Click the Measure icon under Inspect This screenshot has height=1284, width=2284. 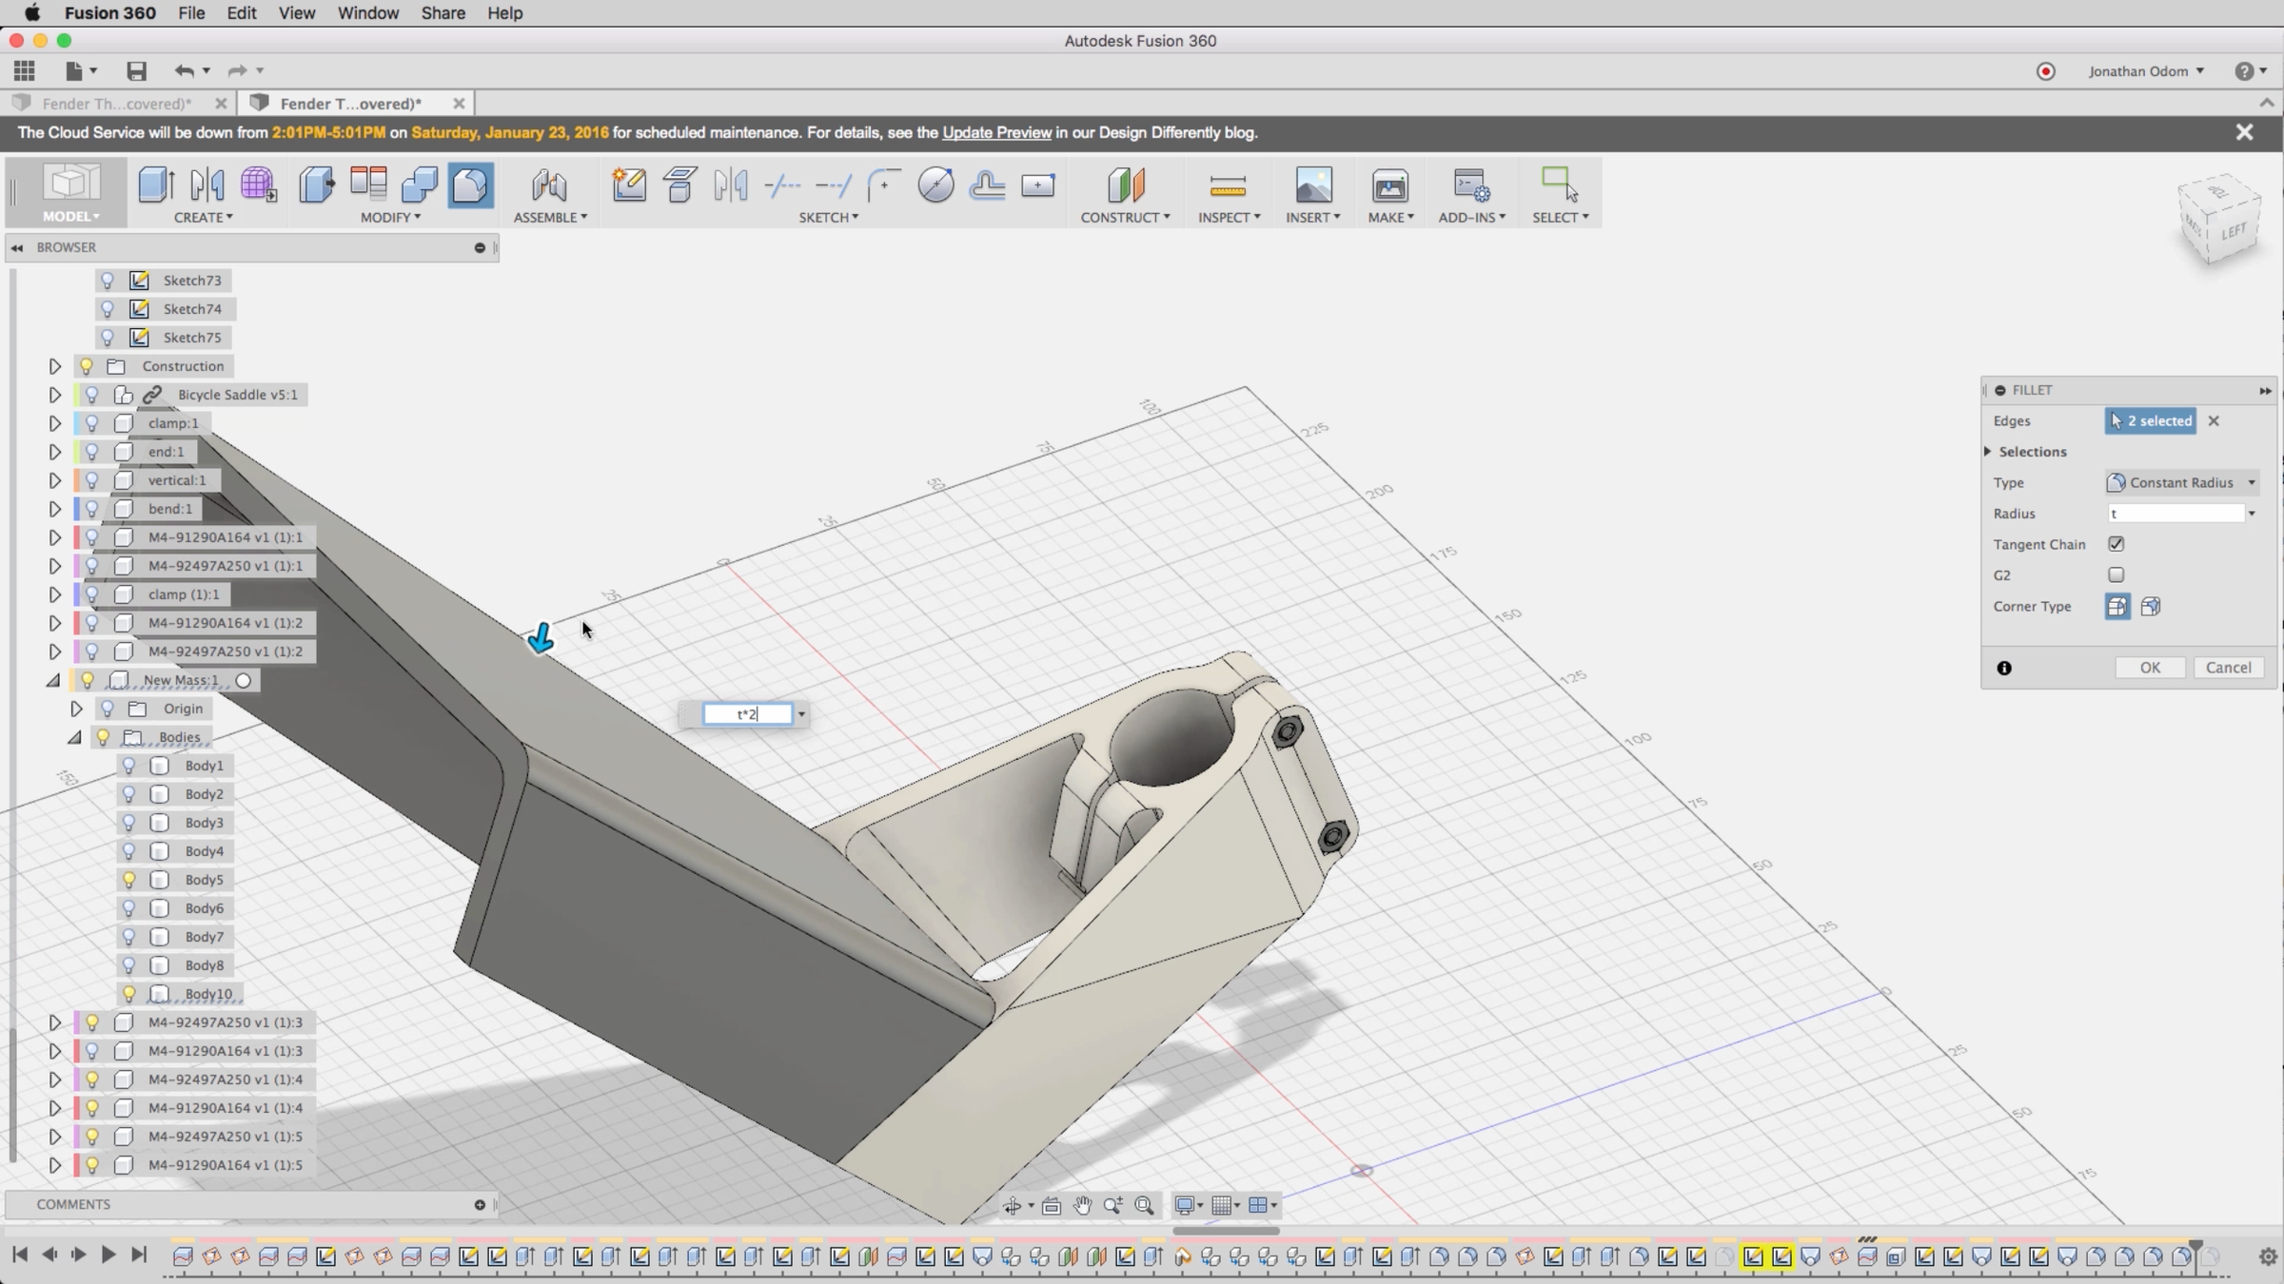click(x=1228, y=185)
